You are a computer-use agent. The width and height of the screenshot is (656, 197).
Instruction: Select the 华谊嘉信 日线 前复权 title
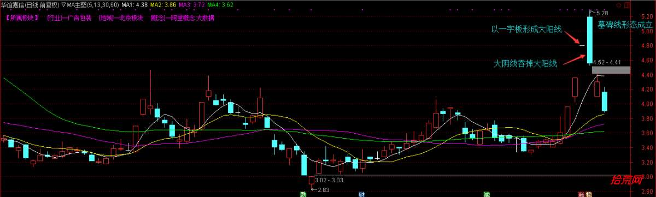click(31, 4)
